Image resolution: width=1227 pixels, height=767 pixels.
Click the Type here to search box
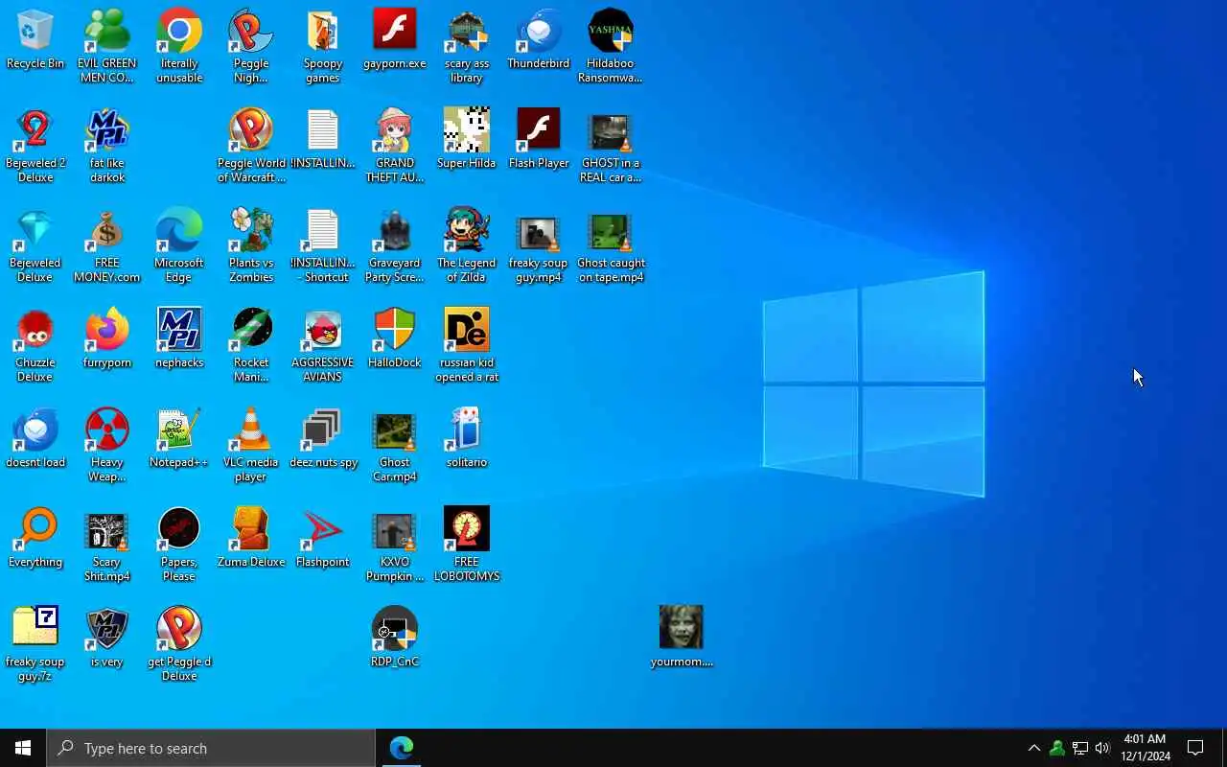(x=211, y=748)
